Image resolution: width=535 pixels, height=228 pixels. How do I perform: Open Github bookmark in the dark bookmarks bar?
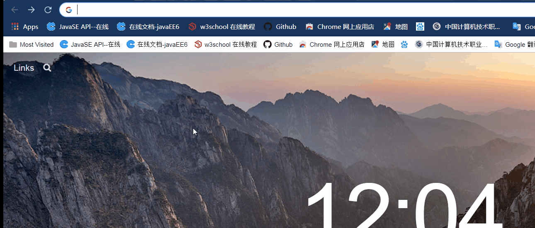point(280,26)
